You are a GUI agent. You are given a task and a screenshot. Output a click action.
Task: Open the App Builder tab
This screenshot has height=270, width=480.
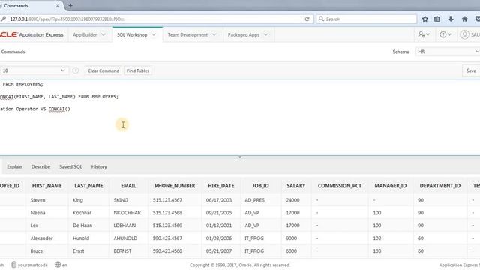pyautogui.click(x=85, y=35)
